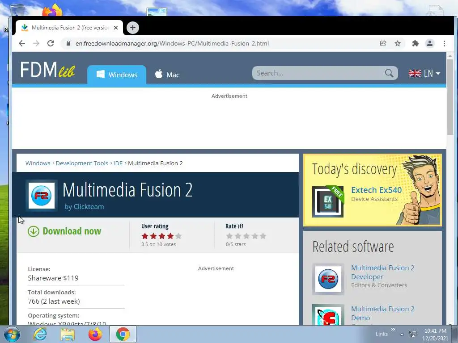Rate it three stars

pos(246,236)
